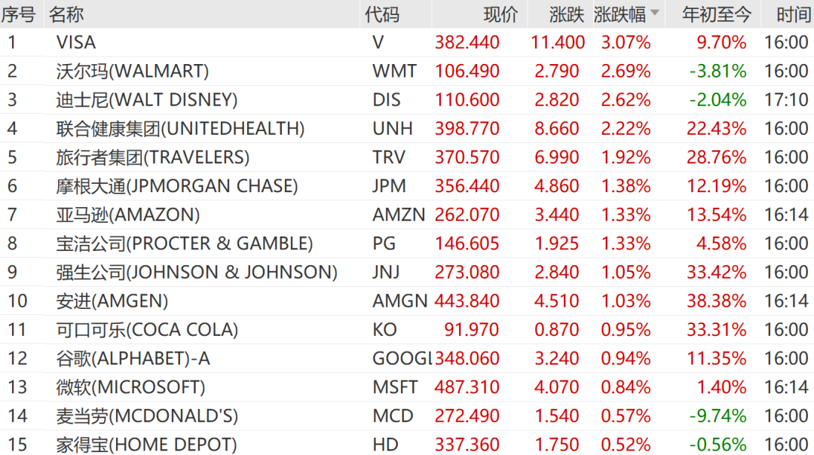Image resolution: width=814 pixels, height=455 pixels.
Task: Select the UNH ticker code
Action: 393,128
